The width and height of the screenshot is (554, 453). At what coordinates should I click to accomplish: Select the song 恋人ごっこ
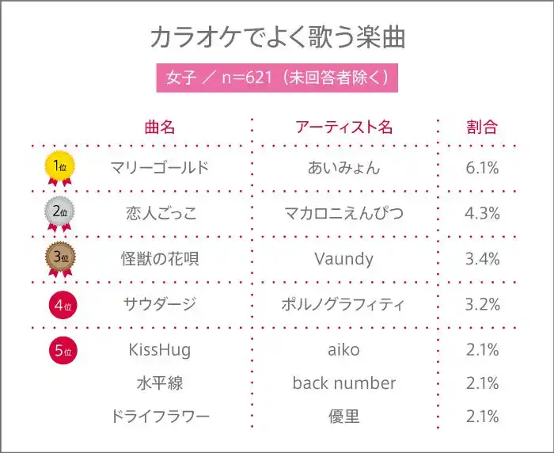(x=160, y=213)
